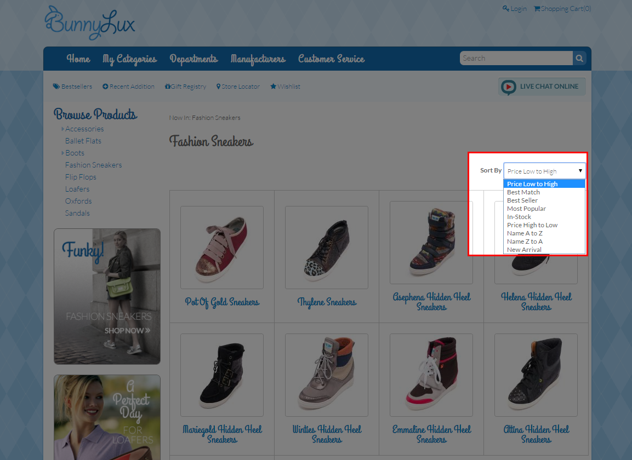
Task: Select Fashion Sneakers in sidebar
Action: click(94, 165)
